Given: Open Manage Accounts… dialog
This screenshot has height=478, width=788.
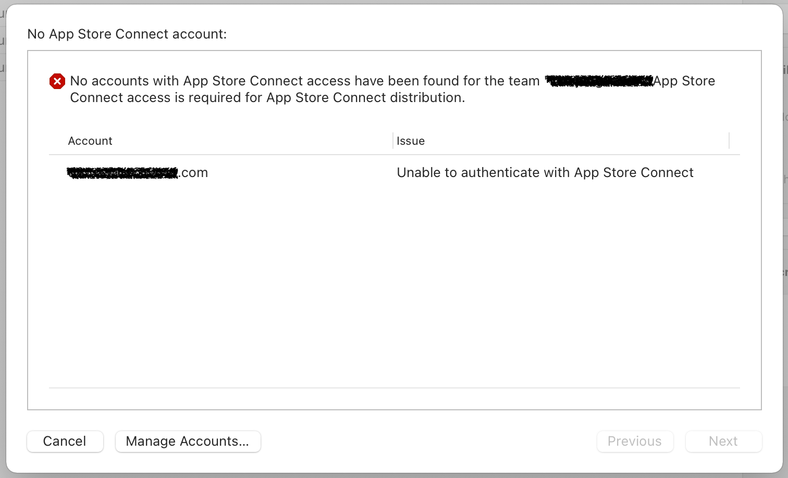Looking at the screenshot, I should [x=188, y=442].
